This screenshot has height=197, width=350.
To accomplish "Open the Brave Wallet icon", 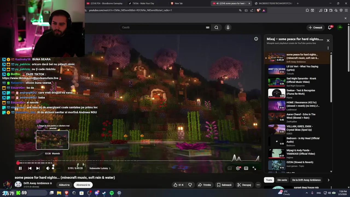I will 331,10.
